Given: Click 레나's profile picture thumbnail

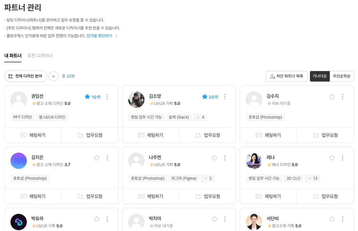Looking at the screenshot, I should [x=254, y=161].
